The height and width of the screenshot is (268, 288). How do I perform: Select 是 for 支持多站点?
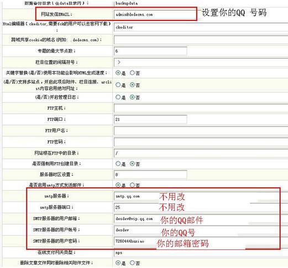pyautogui.click(x=118, y=85)
